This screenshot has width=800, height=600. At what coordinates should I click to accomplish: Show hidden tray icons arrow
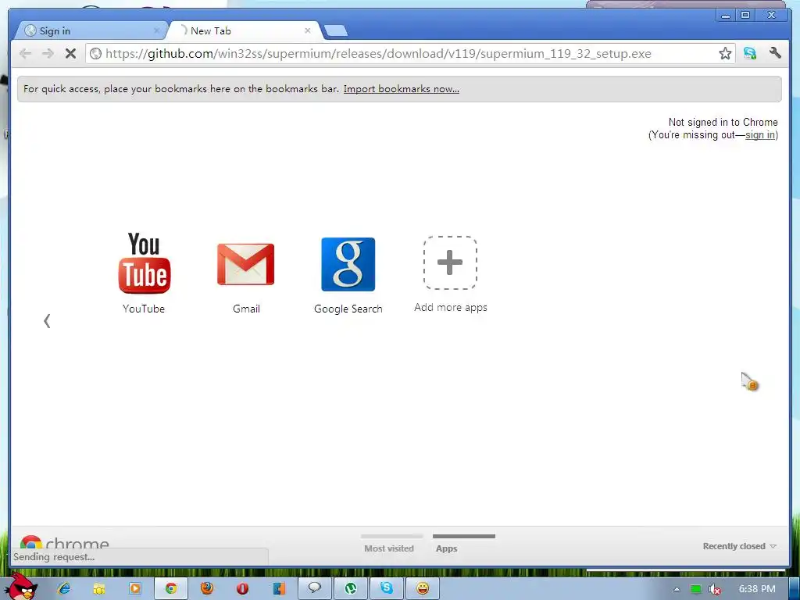(677, 589)
